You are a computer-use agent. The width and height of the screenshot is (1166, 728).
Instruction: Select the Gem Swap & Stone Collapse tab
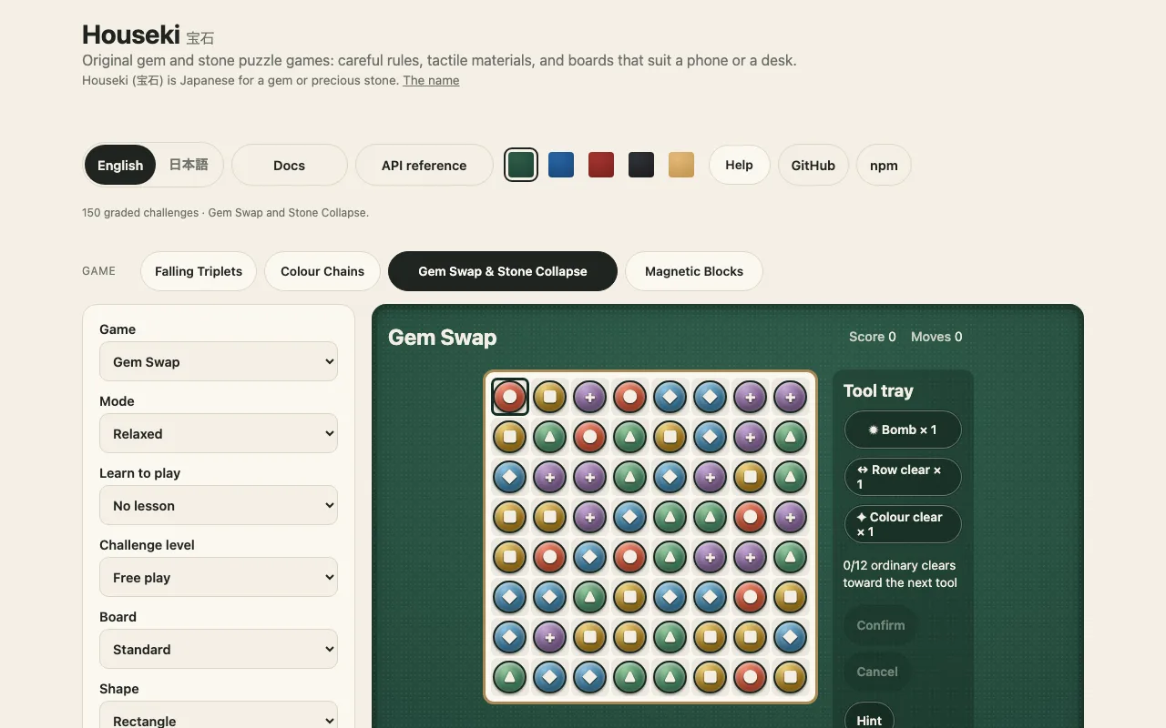tap(503, 271)
